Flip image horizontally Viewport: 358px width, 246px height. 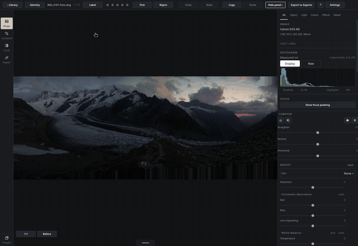[x=347, y=121]
